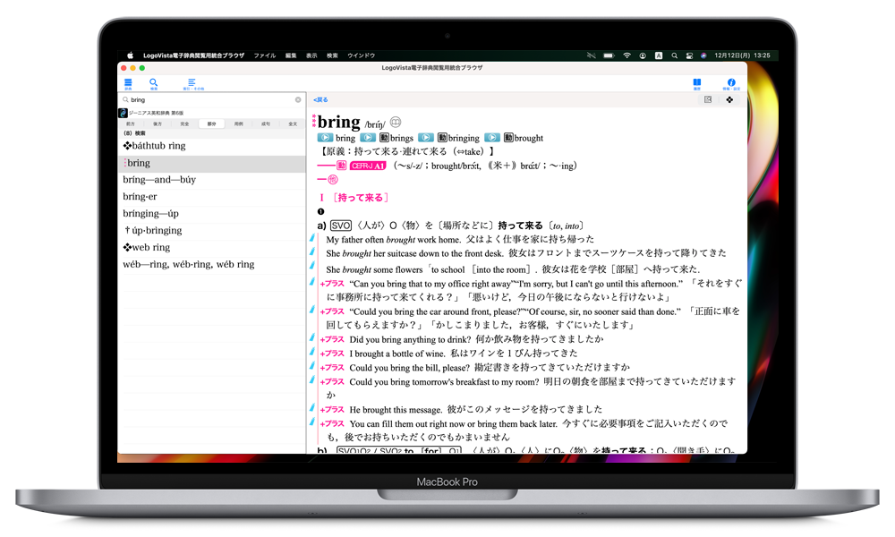Click pencil icon beside 'My father often brought'
Viewport: 895px width, 537px height.
click(x=312, y=239)
